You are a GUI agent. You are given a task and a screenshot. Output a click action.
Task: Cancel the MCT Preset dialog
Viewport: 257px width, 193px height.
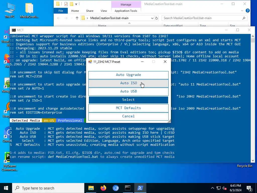coord(128,116)
